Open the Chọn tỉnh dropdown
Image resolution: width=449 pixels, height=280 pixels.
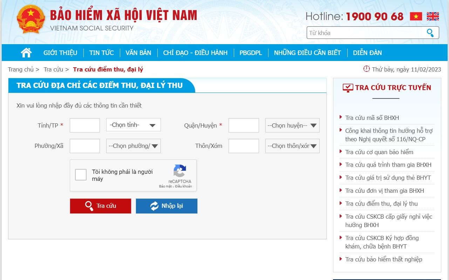pyautogui.click(x=134, y=125)
